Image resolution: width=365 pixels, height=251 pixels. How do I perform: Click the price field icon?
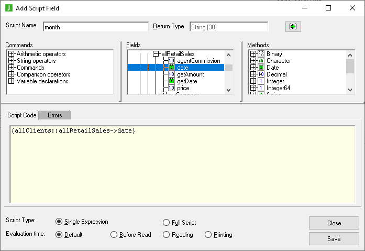(171, 88)
